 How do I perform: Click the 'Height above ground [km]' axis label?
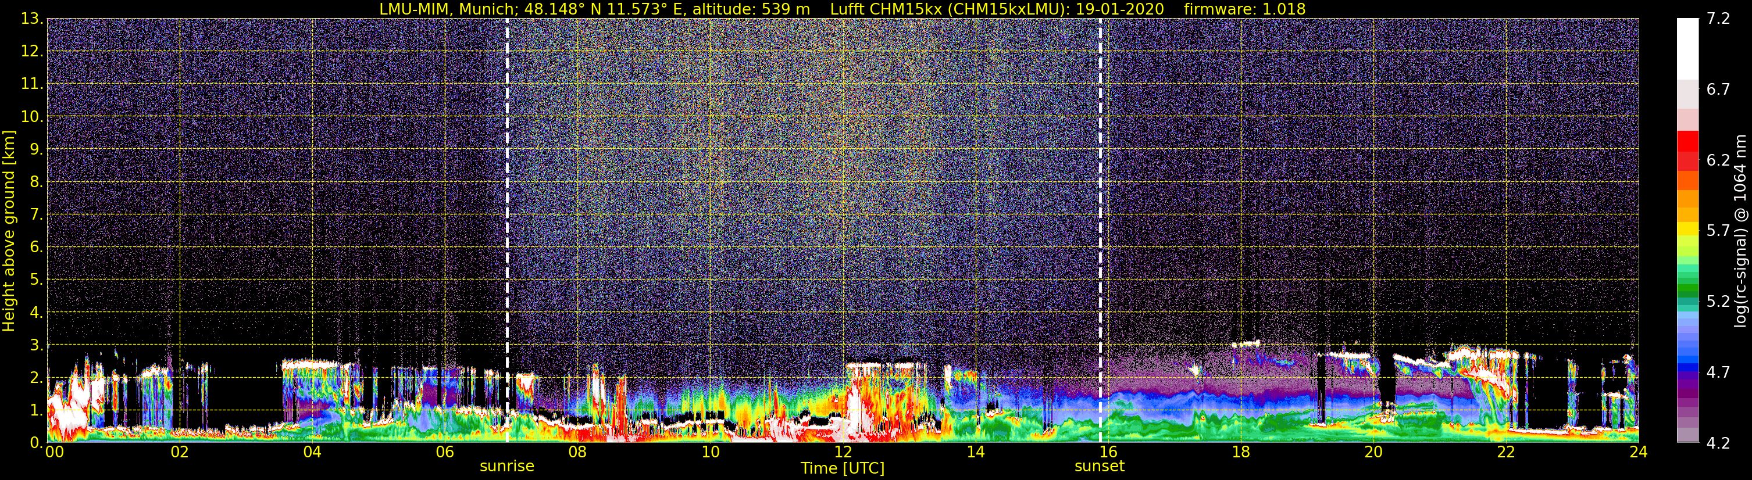pyautogui.click(x=9, y=231)
